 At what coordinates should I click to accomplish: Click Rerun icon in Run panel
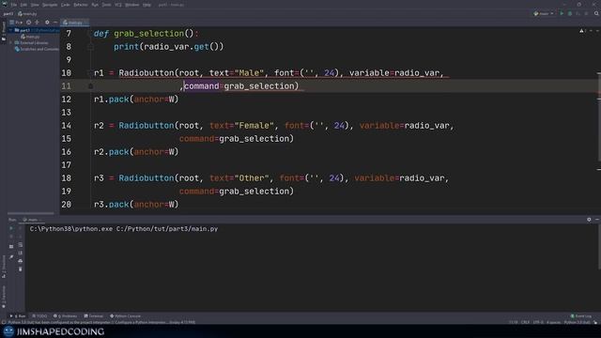point(11,228)
